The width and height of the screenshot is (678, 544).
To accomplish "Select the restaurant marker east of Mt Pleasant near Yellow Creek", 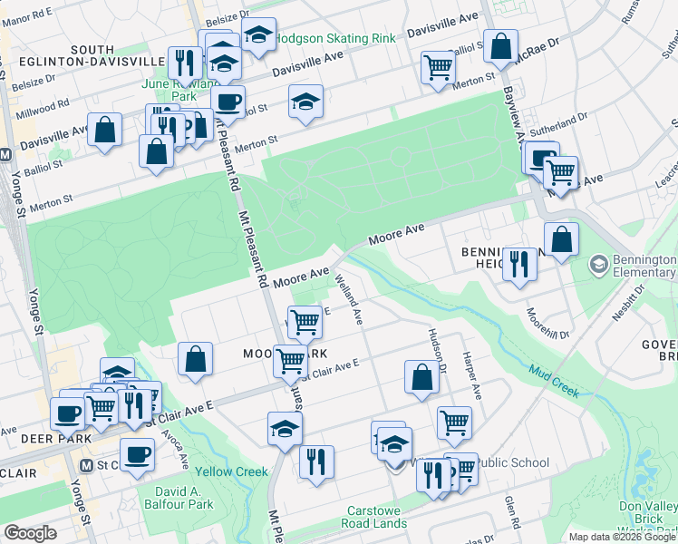I will coord(316,462).
